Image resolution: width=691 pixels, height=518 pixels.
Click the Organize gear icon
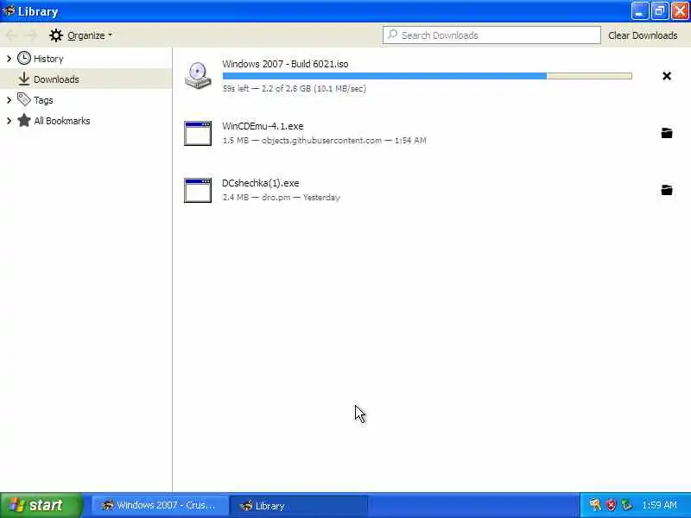click(56, 35)
